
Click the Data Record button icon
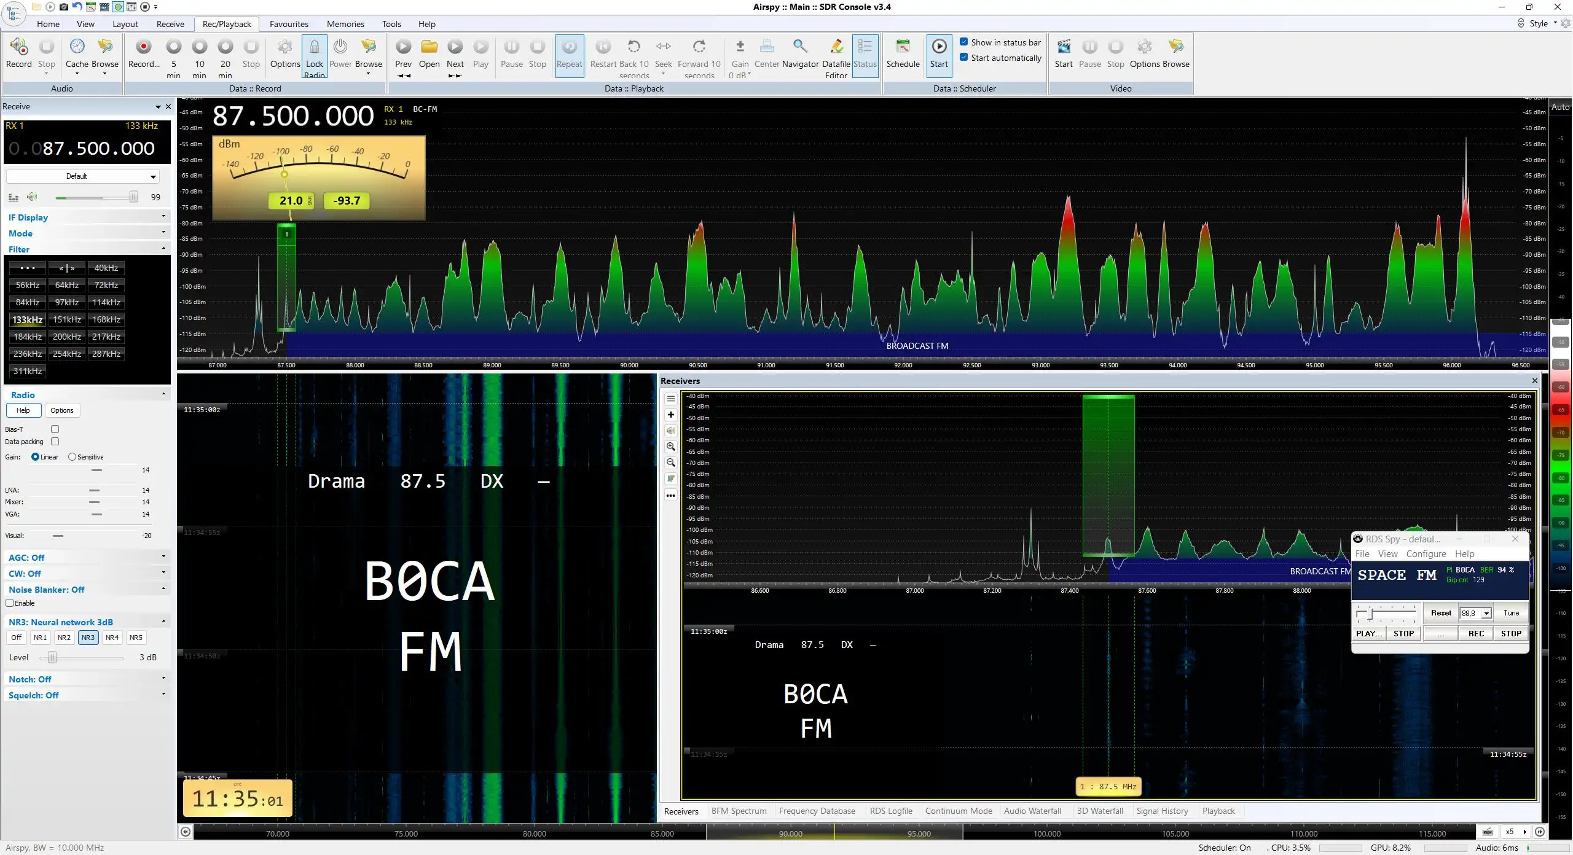click(x=144, y=47)
